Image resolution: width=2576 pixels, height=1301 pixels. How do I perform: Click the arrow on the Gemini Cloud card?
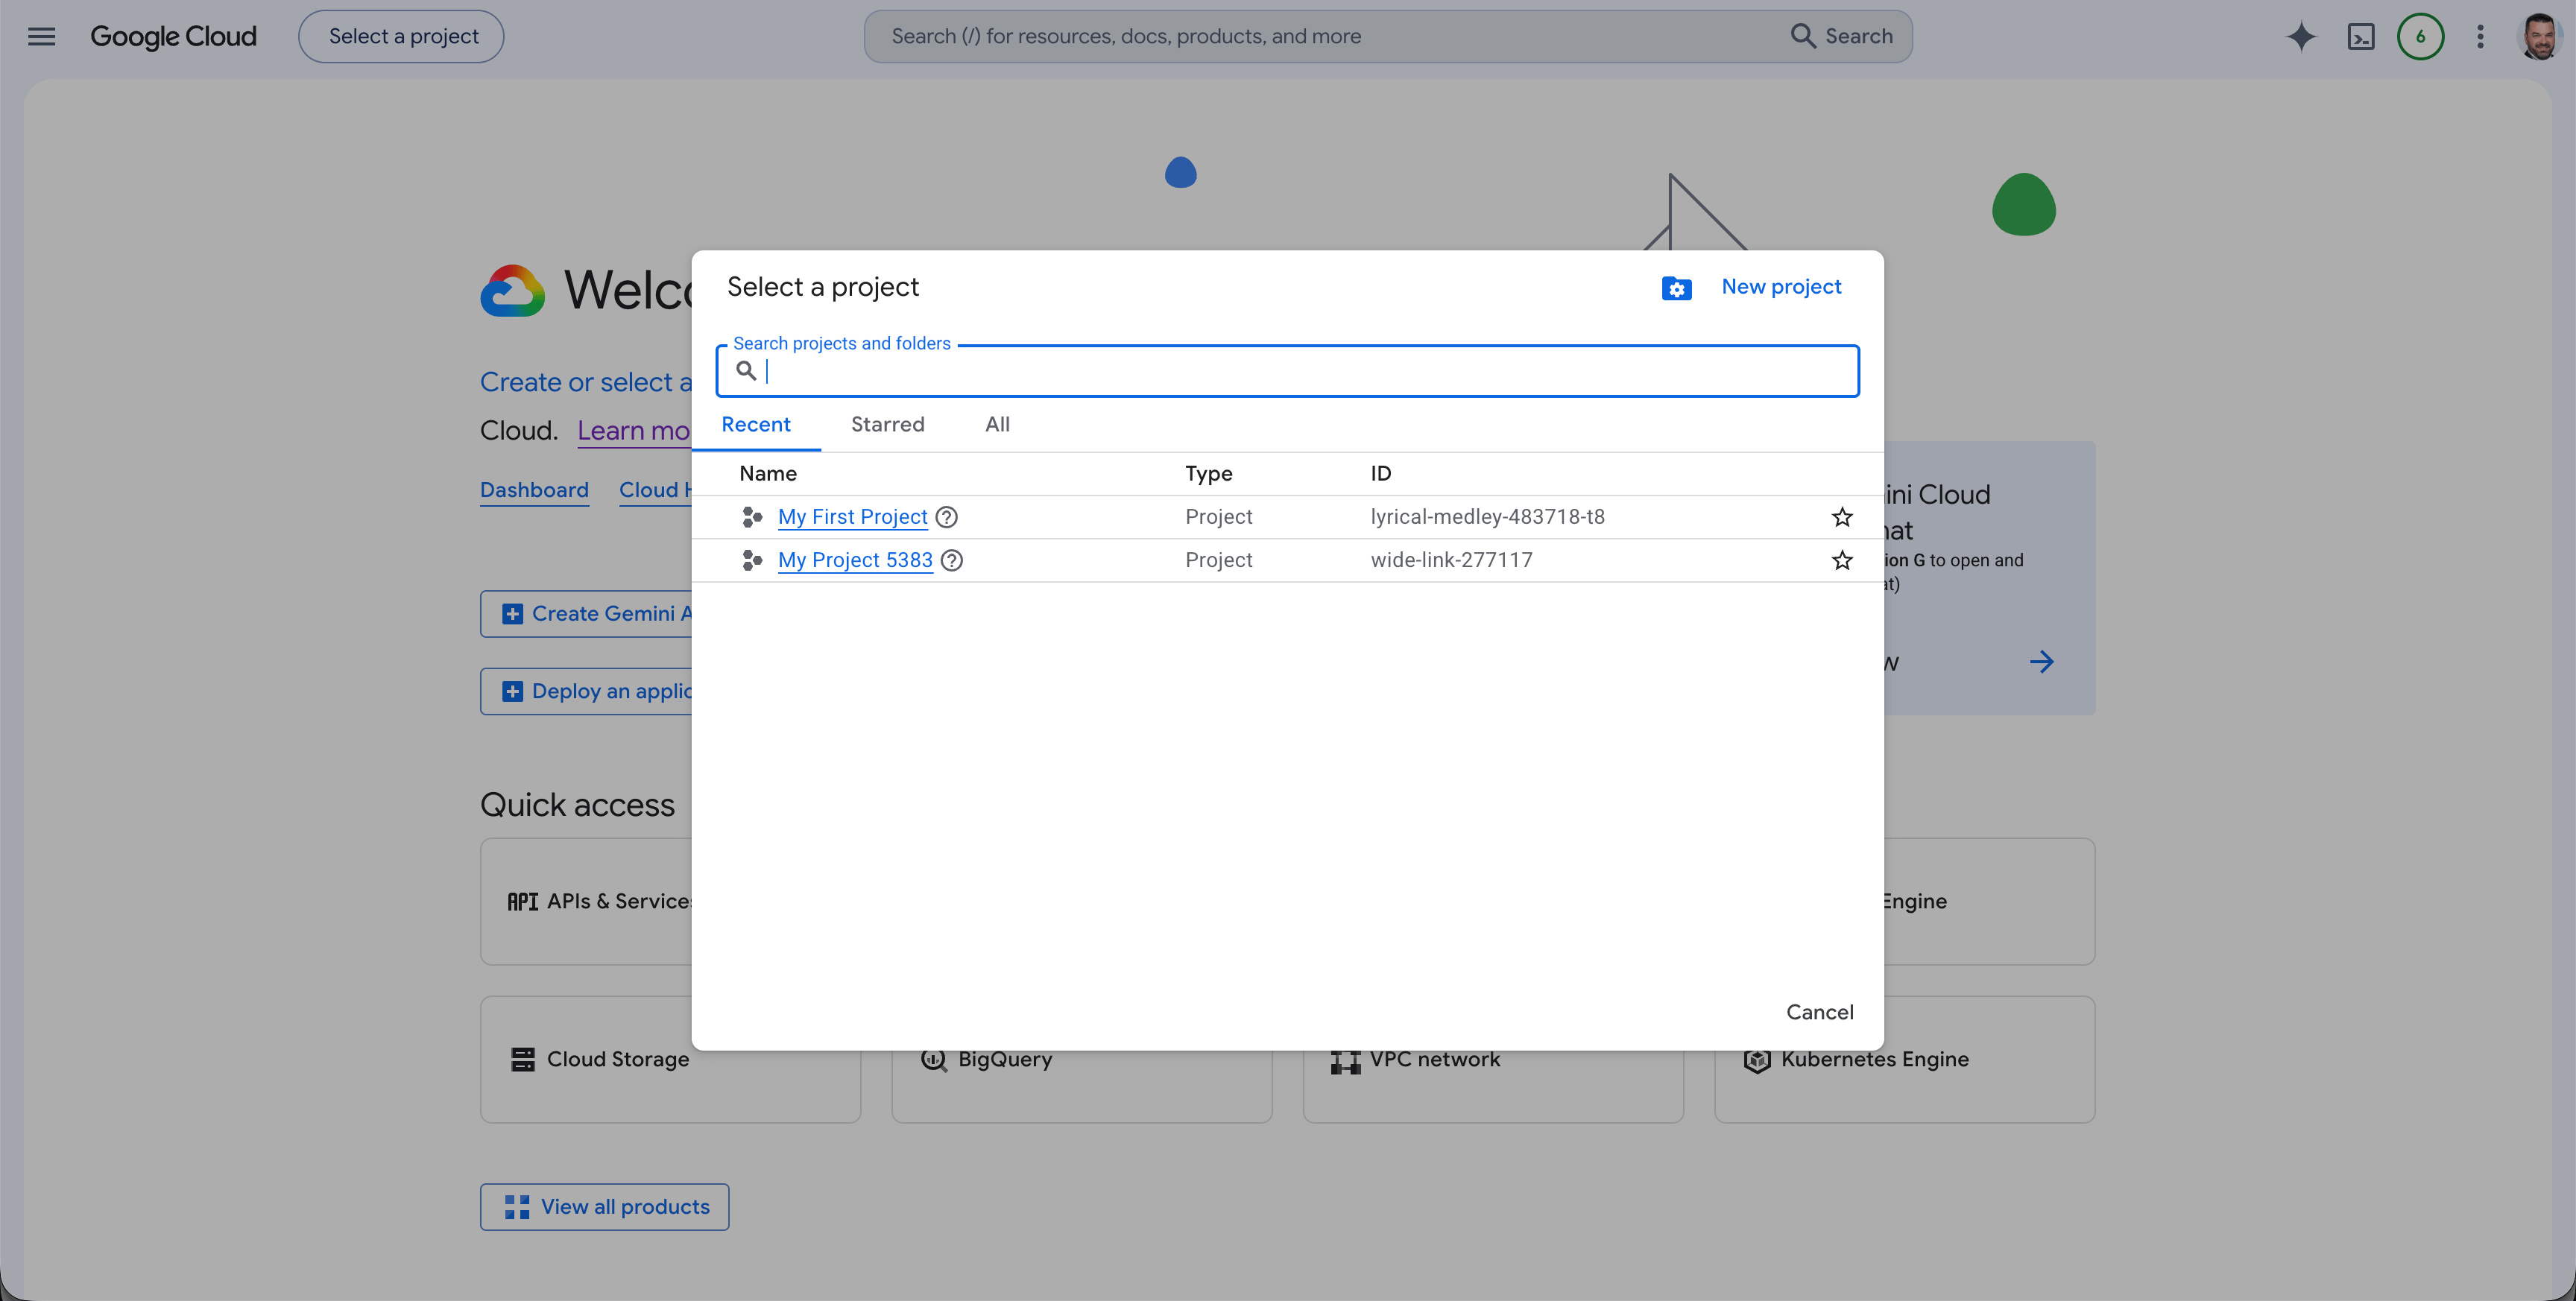coord(2042,661)
